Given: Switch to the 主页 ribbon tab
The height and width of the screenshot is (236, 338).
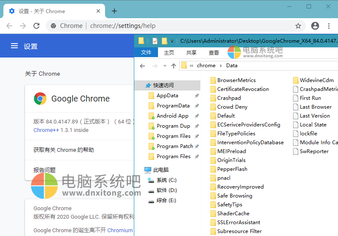Looking at the screenshot, I should 169,52.
